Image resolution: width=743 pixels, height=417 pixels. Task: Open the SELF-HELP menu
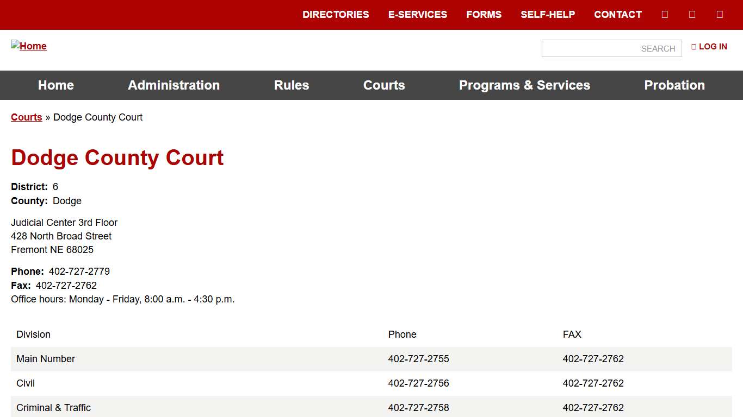point(548,15)
